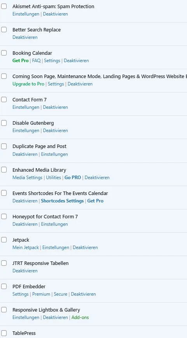The image size is (187, 338).
Task: Deactivate JTRT Responsive Tabellen plugin
Action: pyautogui.click(x=25, y=271)
